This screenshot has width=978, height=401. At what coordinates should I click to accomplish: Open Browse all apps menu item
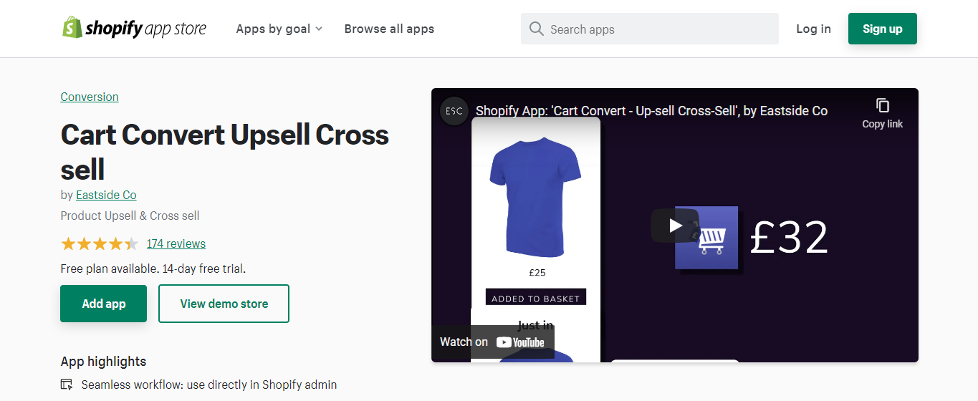pyautogui.click(x=389, y=29)
